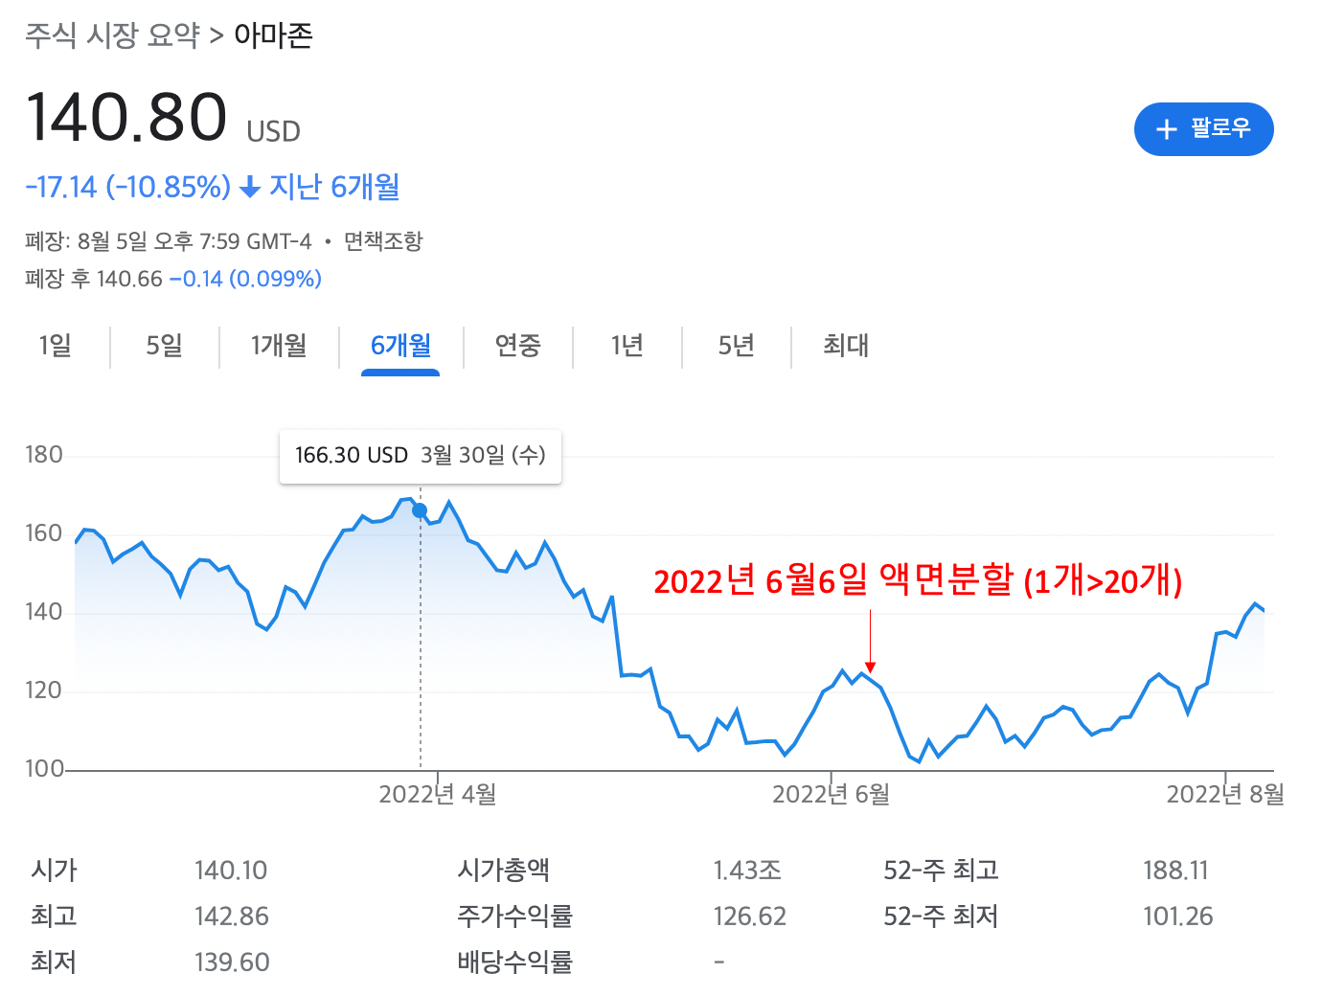1322x996 pixels.
Task: Select the 6개월 tab
Action: pyautogui.click(x=400, y=345)
